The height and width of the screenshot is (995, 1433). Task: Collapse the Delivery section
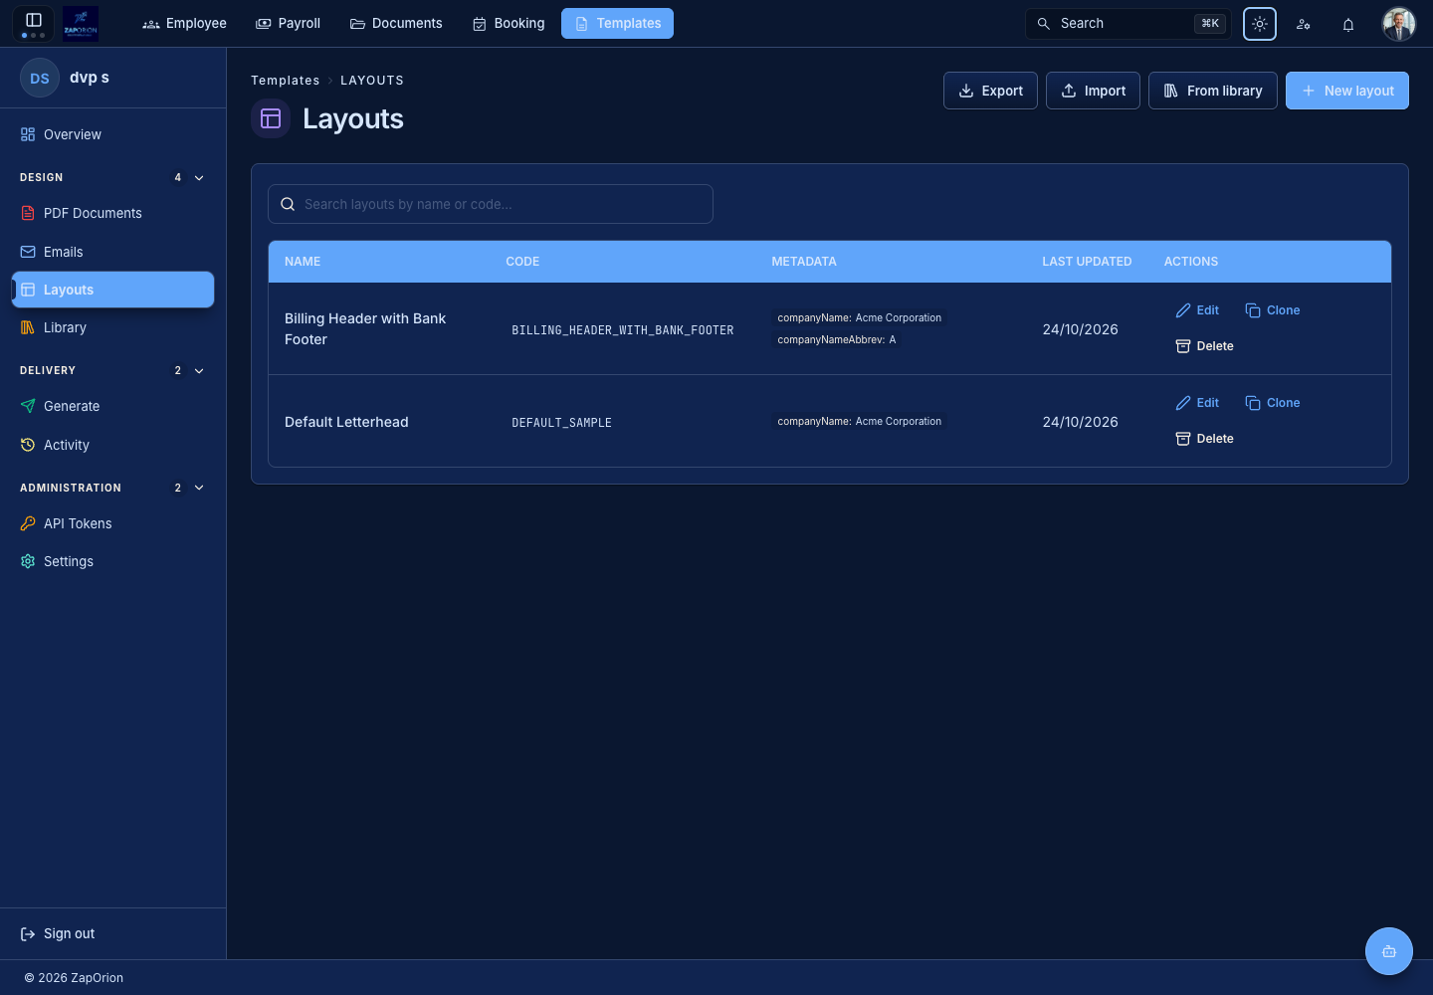click(199, 371)
